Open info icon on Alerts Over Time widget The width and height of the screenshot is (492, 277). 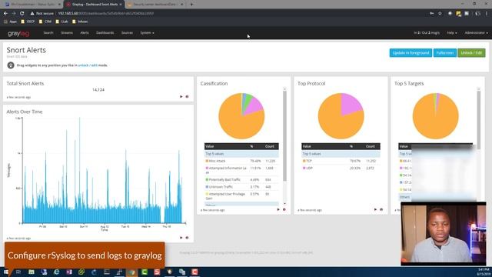(x=187, y=238)
